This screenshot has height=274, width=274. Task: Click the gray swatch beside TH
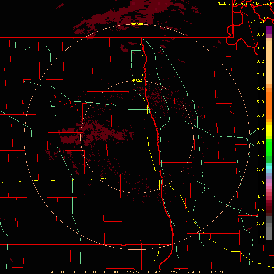pos(269,233)
